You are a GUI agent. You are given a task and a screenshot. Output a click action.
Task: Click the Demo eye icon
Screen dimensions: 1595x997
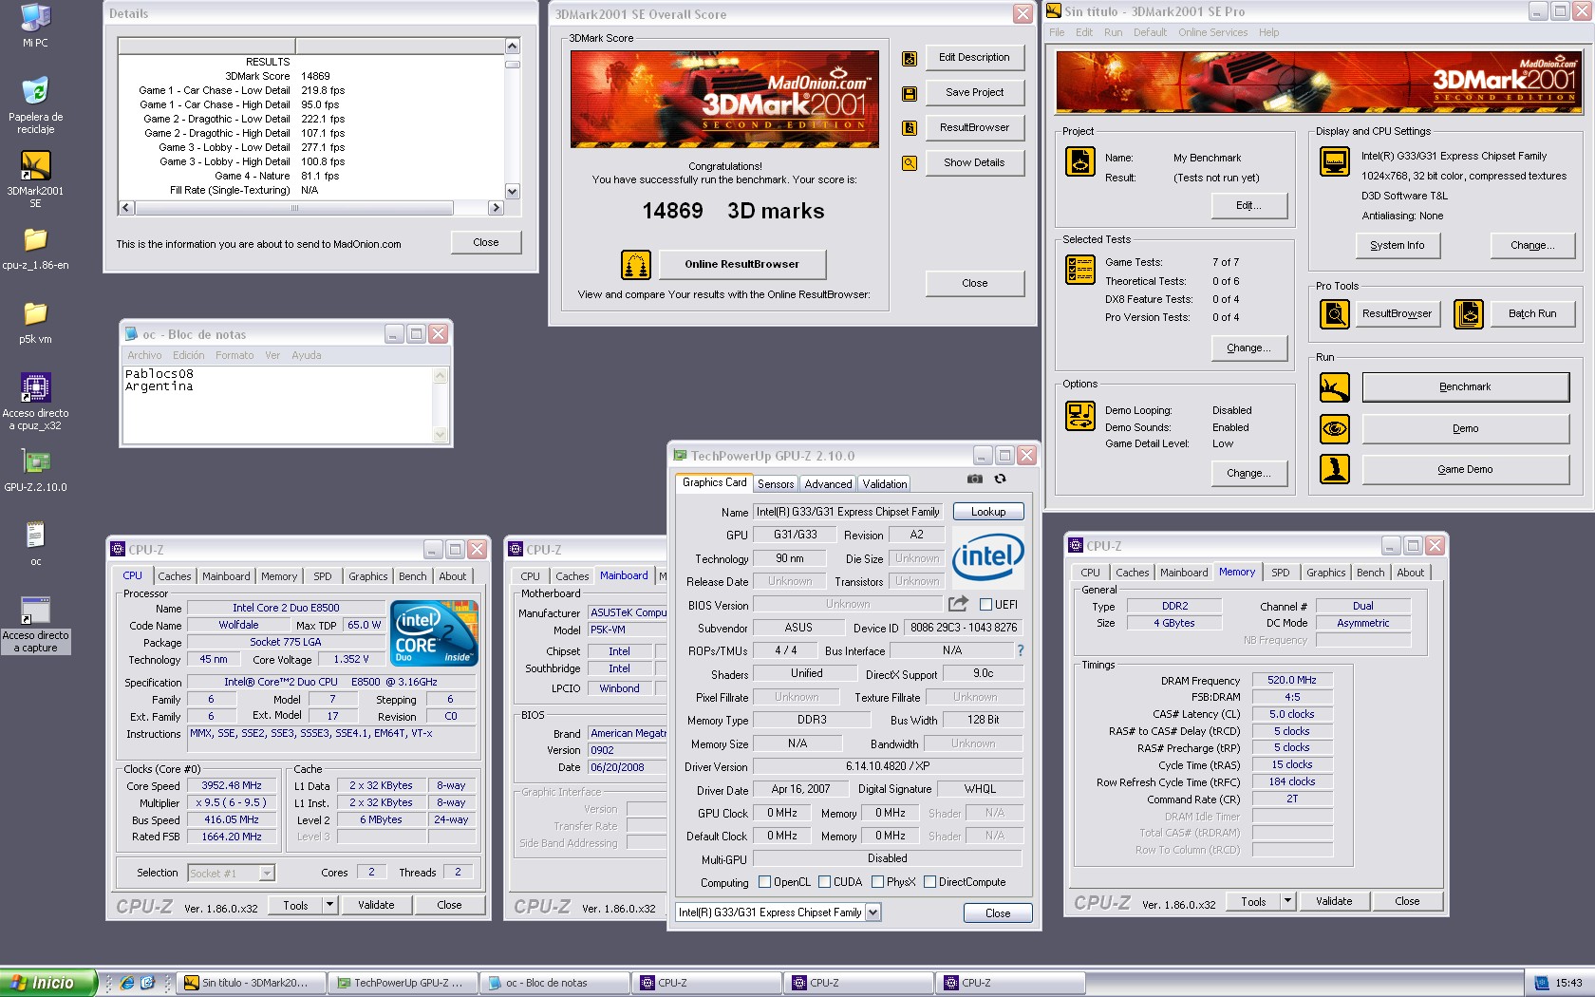1335,428
